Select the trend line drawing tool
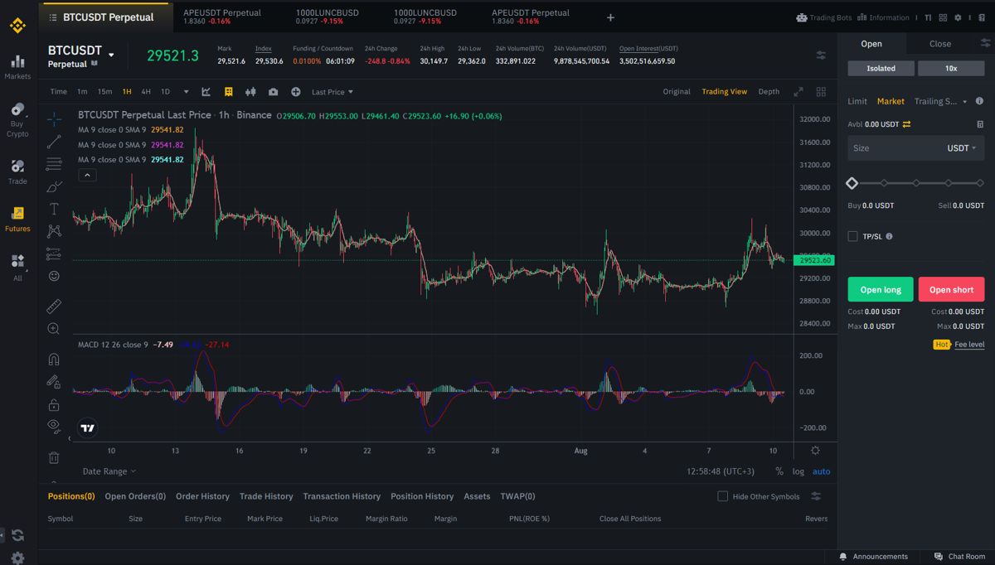This screenshot has width=995, height=565. click(54, 142)
